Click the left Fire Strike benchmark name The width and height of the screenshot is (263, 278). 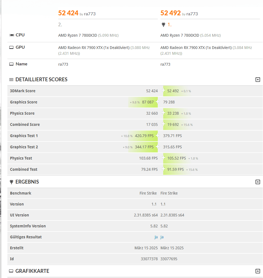pos(148,193)
